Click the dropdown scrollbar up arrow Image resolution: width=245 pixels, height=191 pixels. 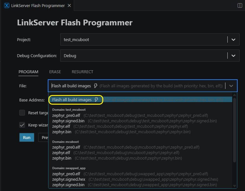[234, 95]
